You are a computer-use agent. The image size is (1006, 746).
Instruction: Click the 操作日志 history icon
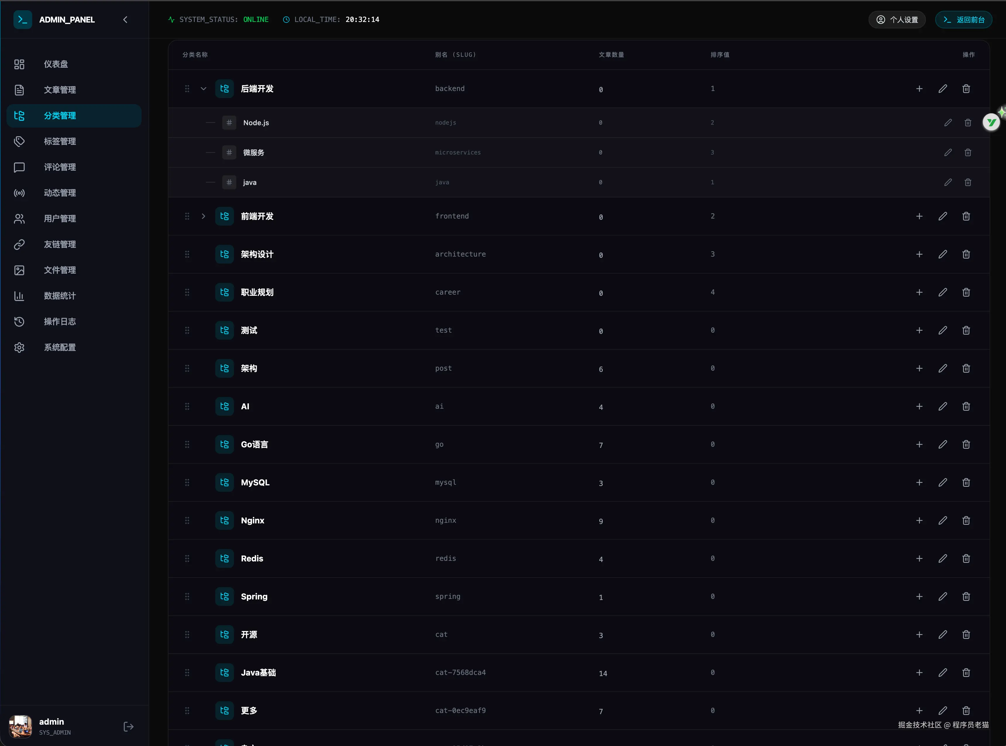(19, 322)
